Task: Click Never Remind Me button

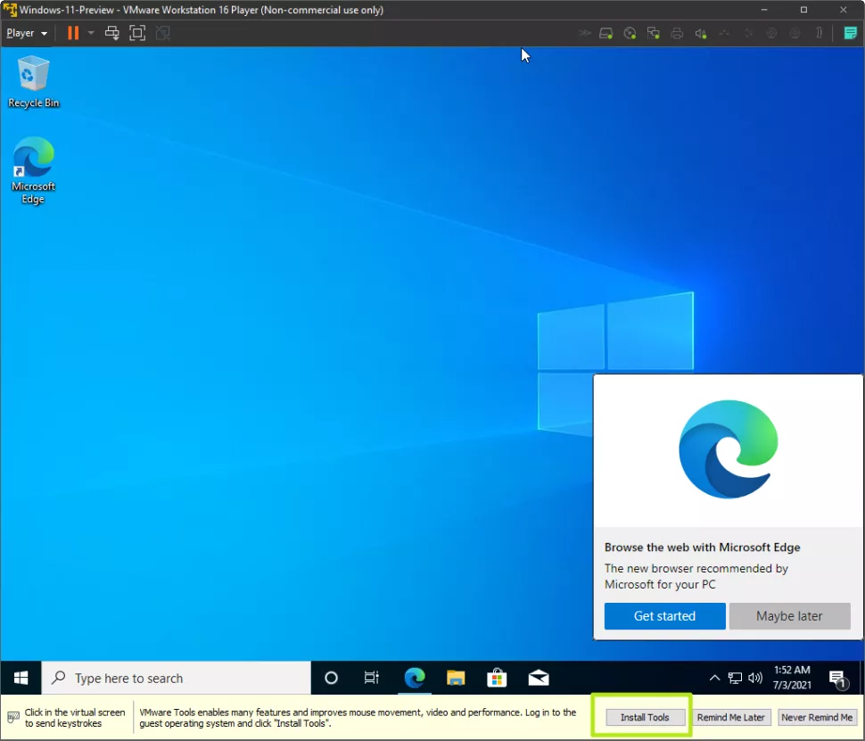Action: (x=817, y=717)
